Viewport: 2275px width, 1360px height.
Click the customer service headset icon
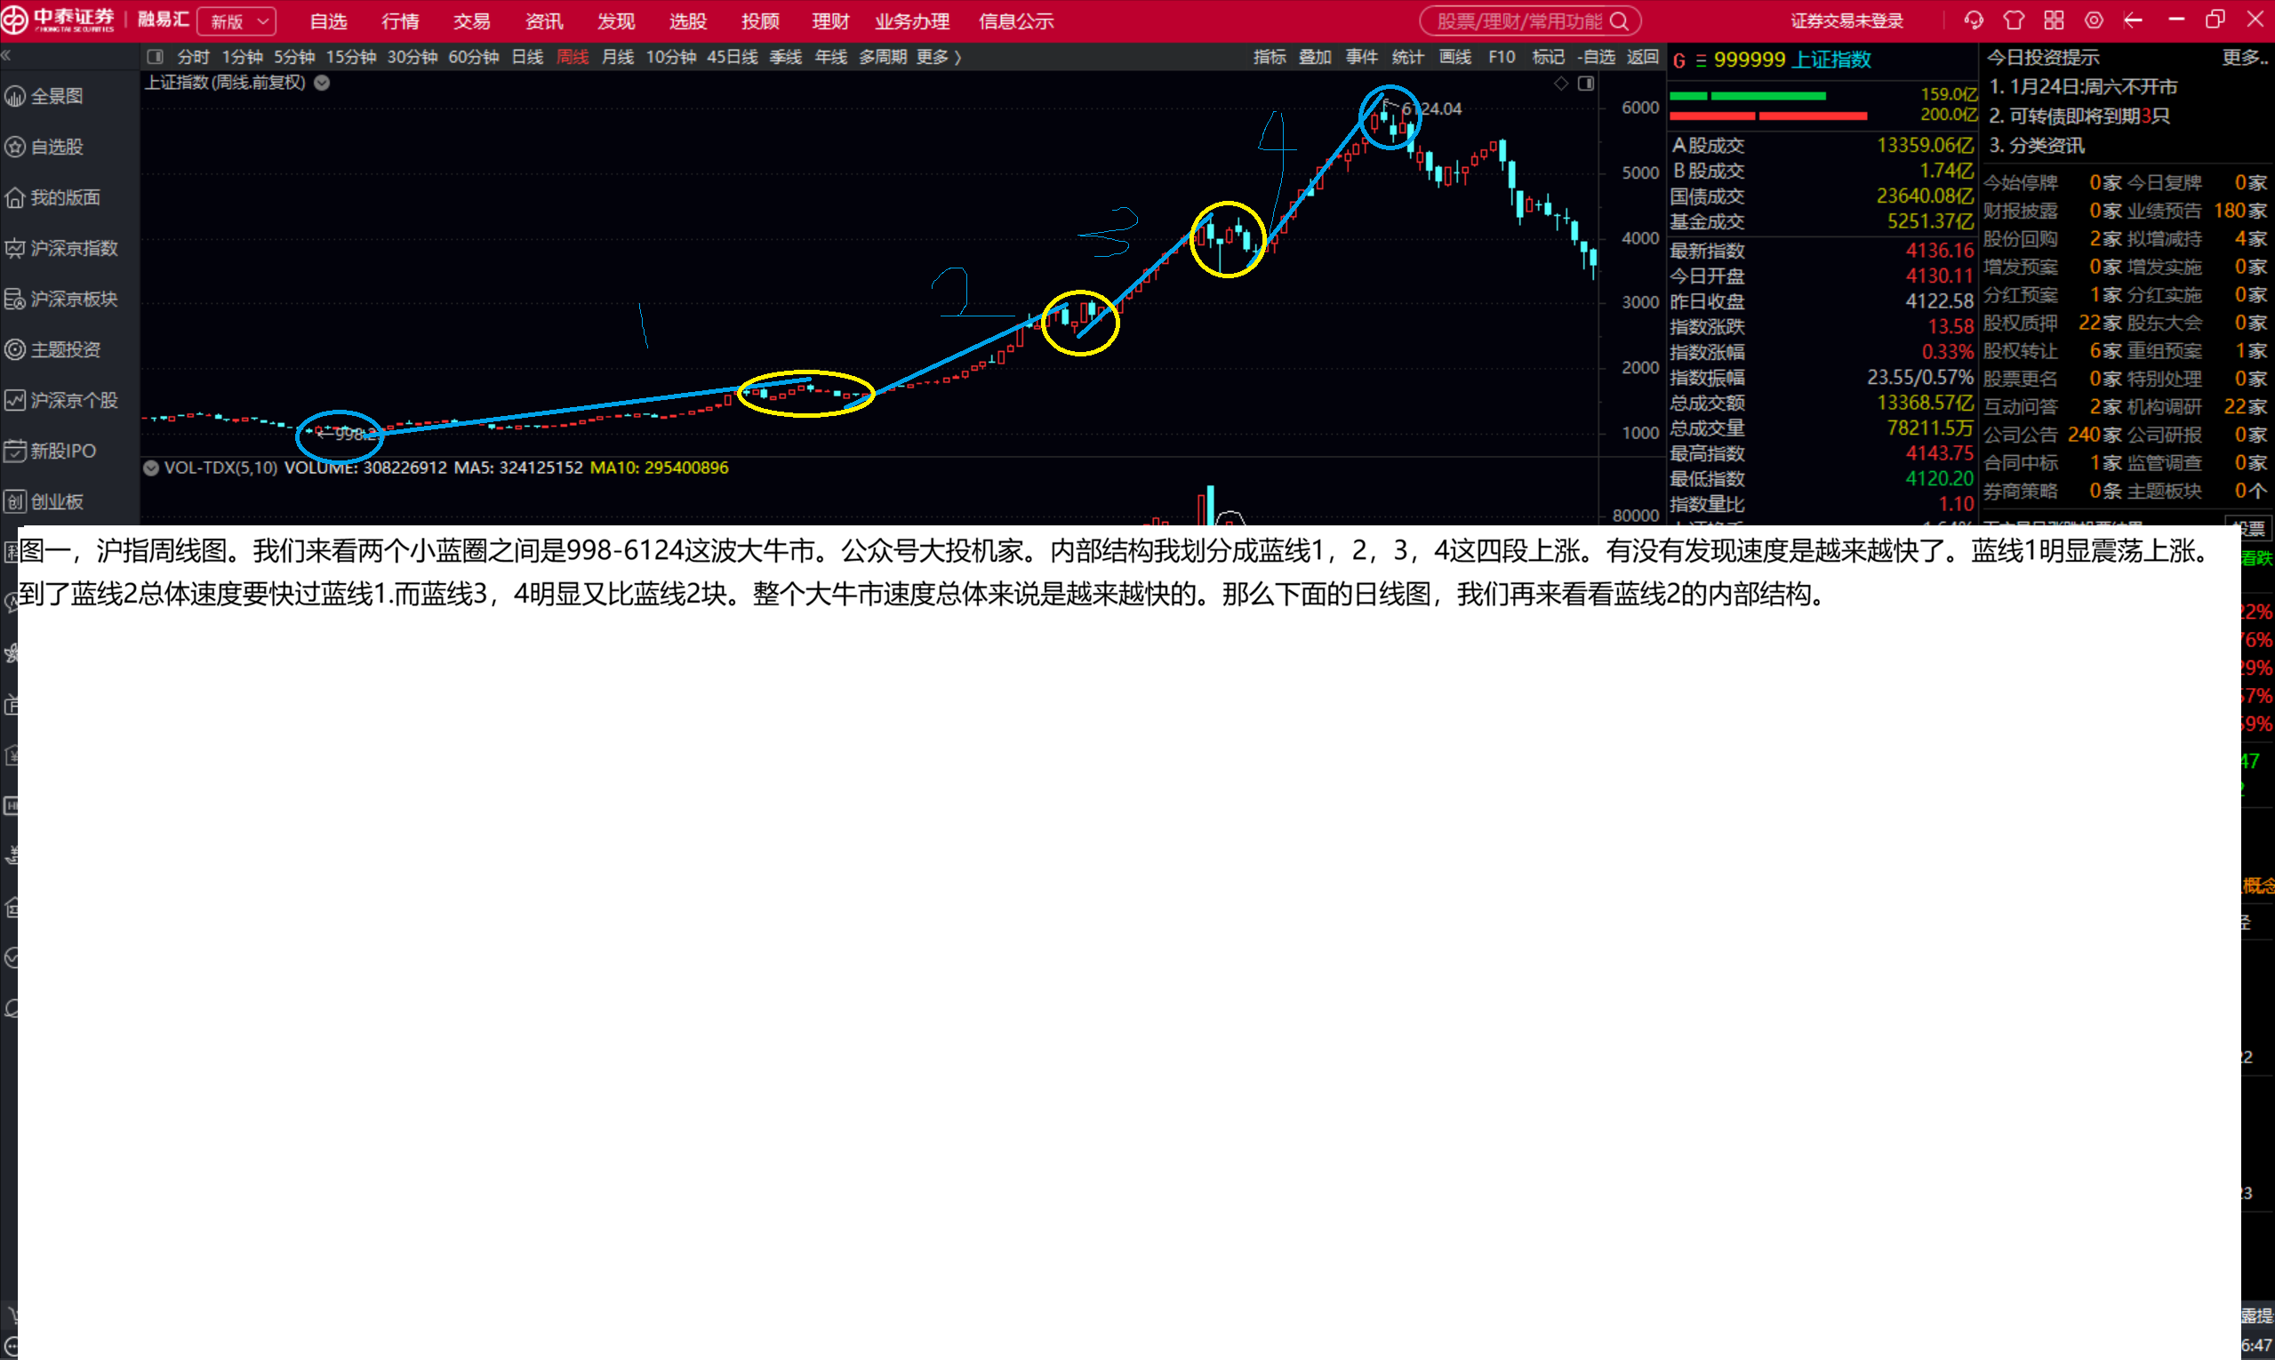(1974, 20)
